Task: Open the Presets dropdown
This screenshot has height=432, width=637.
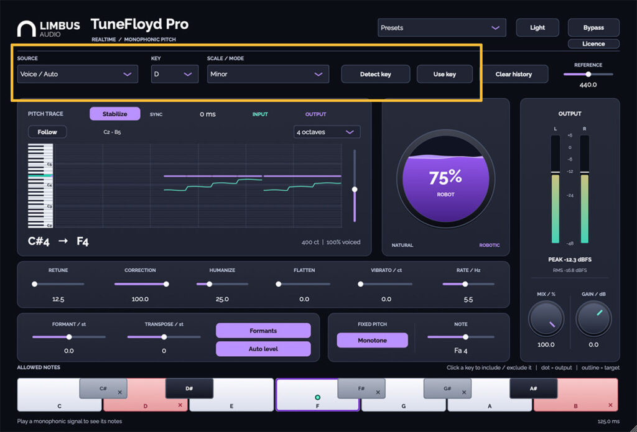Action: (x=442, y=27)
